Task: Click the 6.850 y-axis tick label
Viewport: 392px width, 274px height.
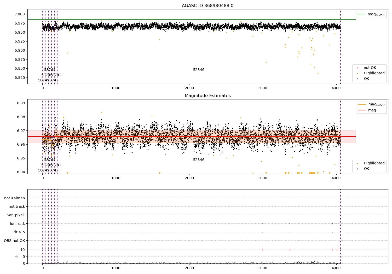Action: click(20, 69)
